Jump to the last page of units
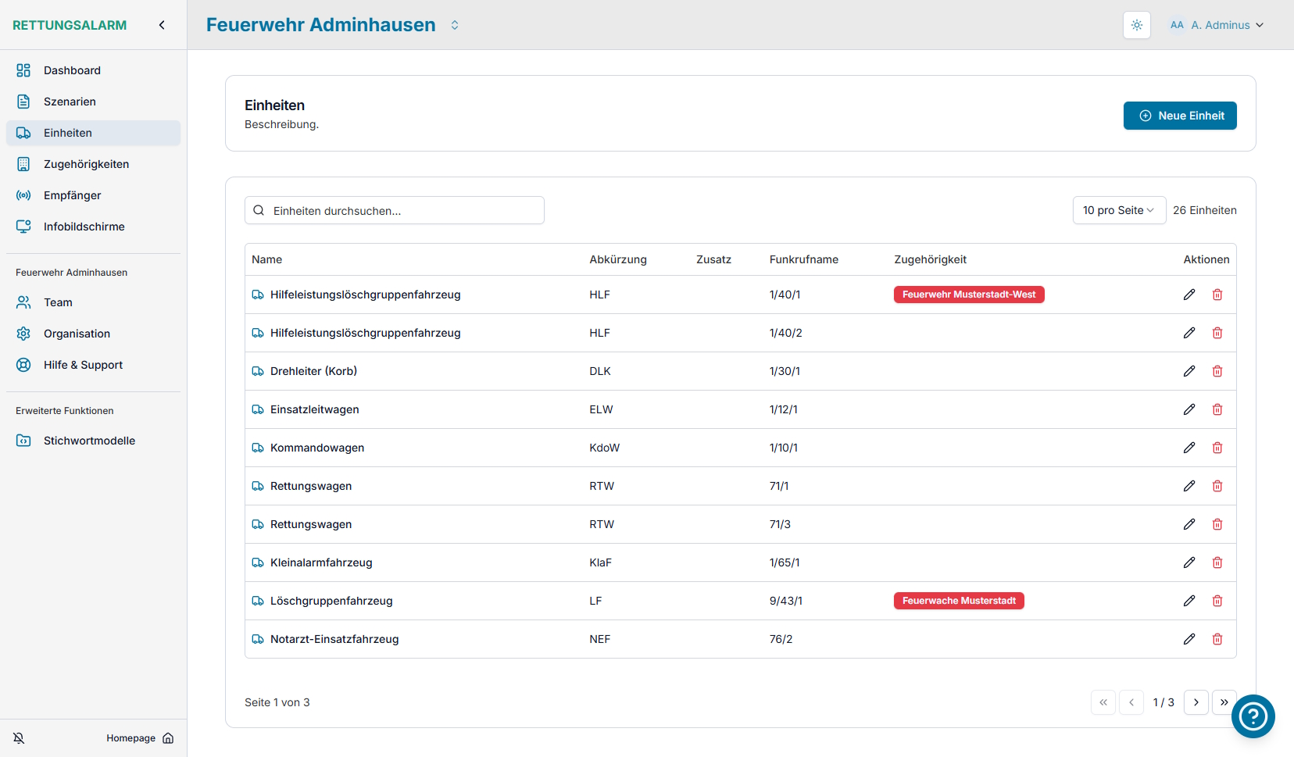The image size is (1294, 757). click(x=1223, y=702)
